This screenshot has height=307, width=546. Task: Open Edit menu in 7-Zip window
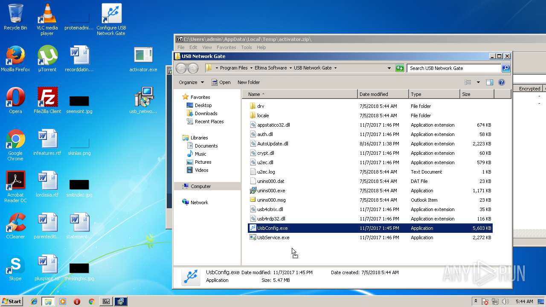[x=193, y=47]
